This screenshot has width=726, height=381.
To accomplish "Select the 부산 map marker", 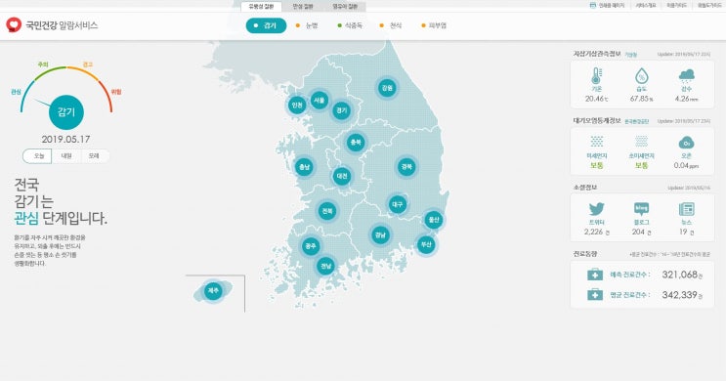I will (426, 244).
